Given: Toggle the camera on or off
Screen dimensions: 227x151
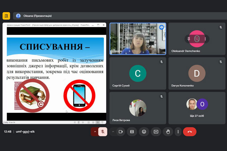Looking at the screenshot, I should pyautogui.click(x=121, y=132).
